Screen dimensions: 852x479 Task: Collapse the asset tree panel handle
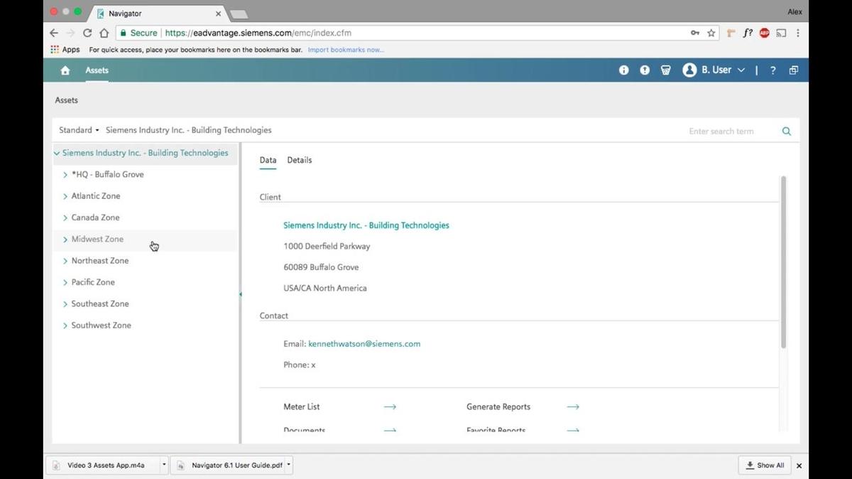(x=240, y=294)
